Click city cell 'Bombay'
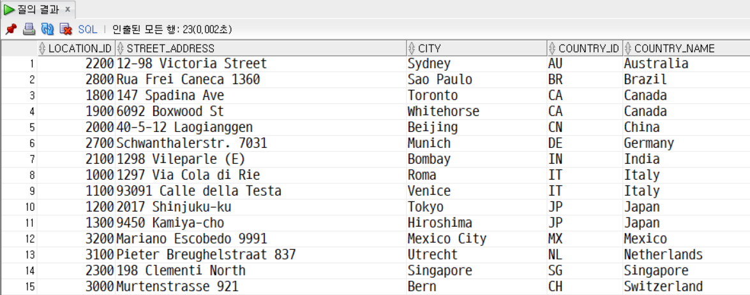Image resolution: width=750 pixels, height=295 pixels. tap(476, 159)
